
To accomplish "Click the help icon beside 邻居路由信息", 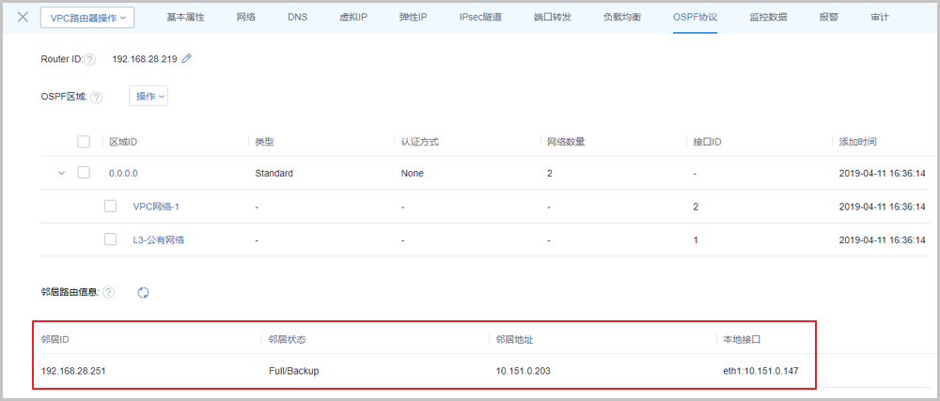I will (x=109, y=292).
